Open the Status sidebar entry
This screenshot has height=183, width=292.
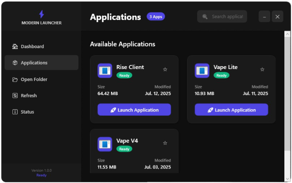(x=41, y=112)
